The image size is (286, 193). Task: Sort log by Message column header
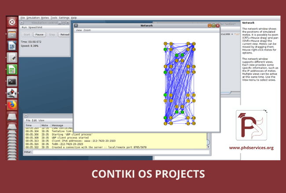point(62,125)
